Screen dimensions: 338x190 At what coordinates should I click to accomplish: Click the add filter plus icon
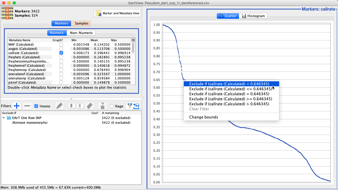(17, 106)
